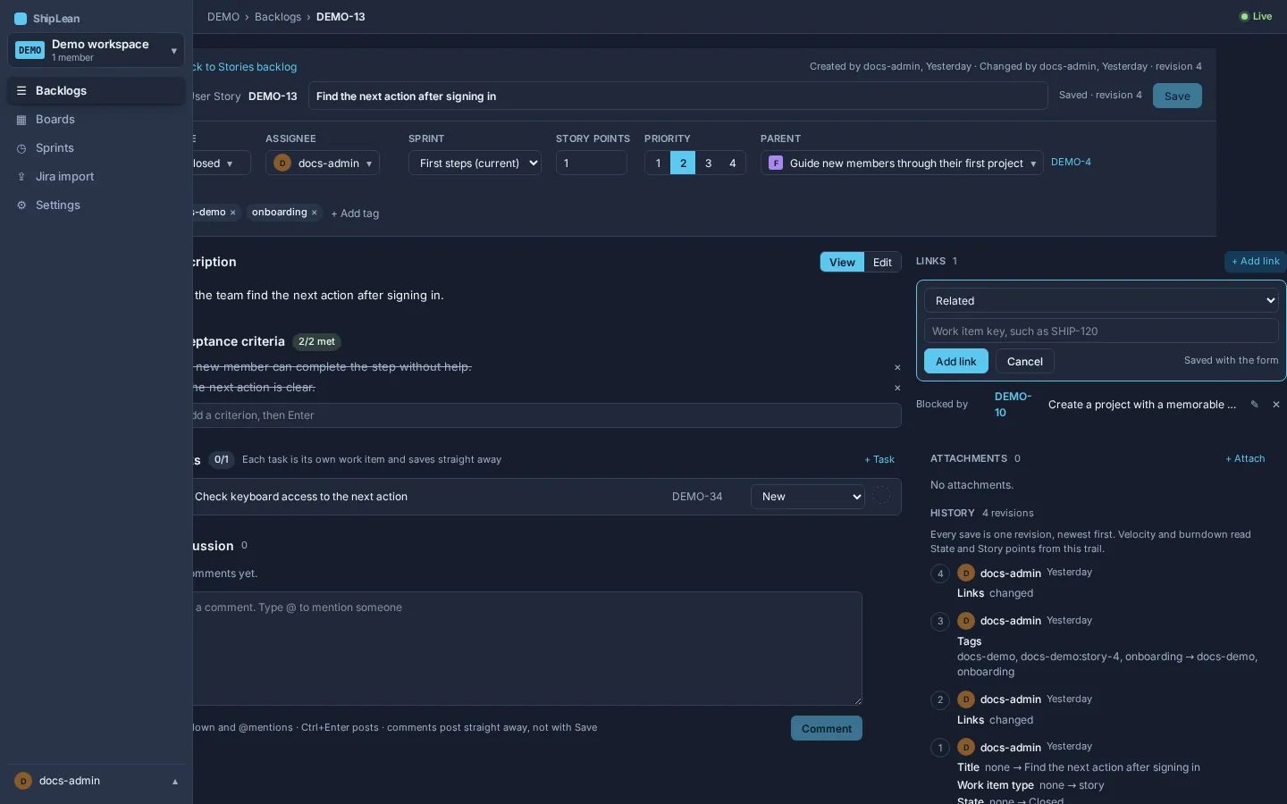
Task: Click the ShipLean logo icon
Action: pos(21,18)
